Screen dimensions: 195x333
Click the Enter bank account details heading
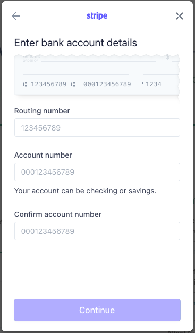pos(75,43)
